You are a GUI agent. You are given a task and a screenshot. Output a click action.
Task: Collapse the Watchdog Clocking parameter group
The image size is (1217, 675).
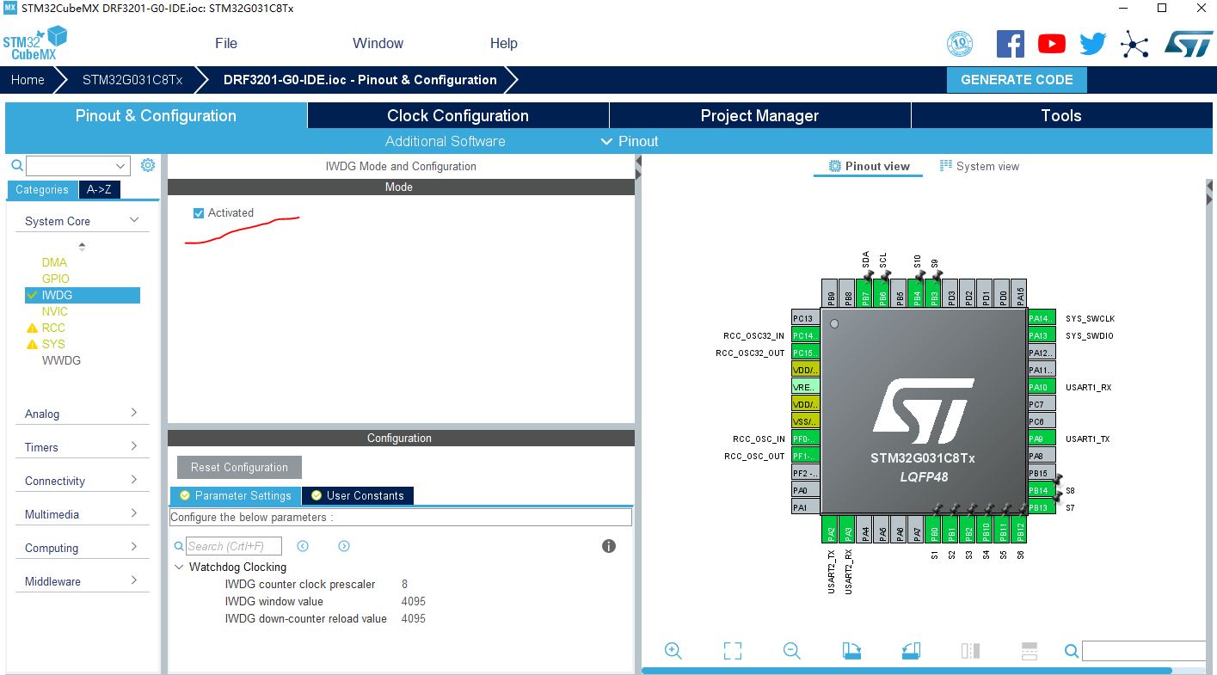[180, 567]
